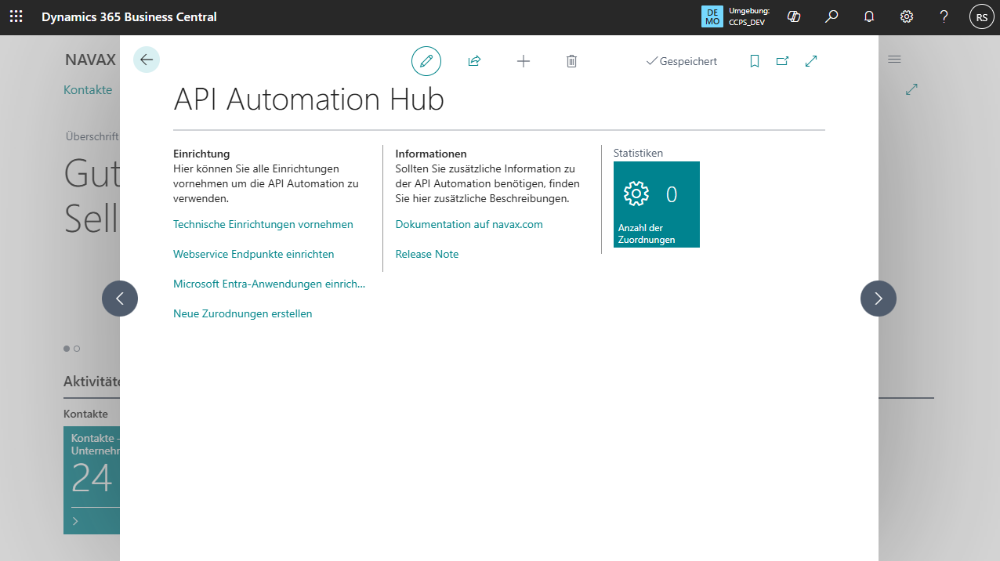This screenshot has height=561, width=1000.
Task: Click the Informationen heading
Action: click(431, 154)
